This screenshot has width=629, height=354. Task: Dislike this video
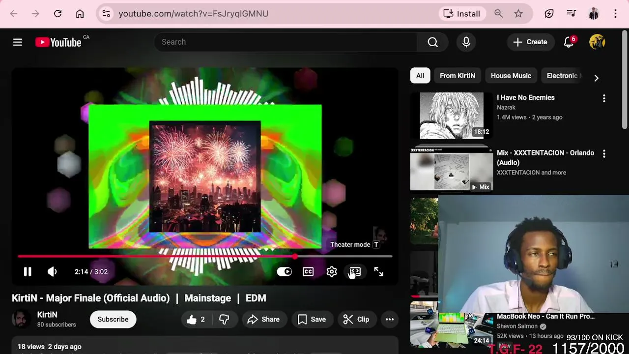[224, 320]
